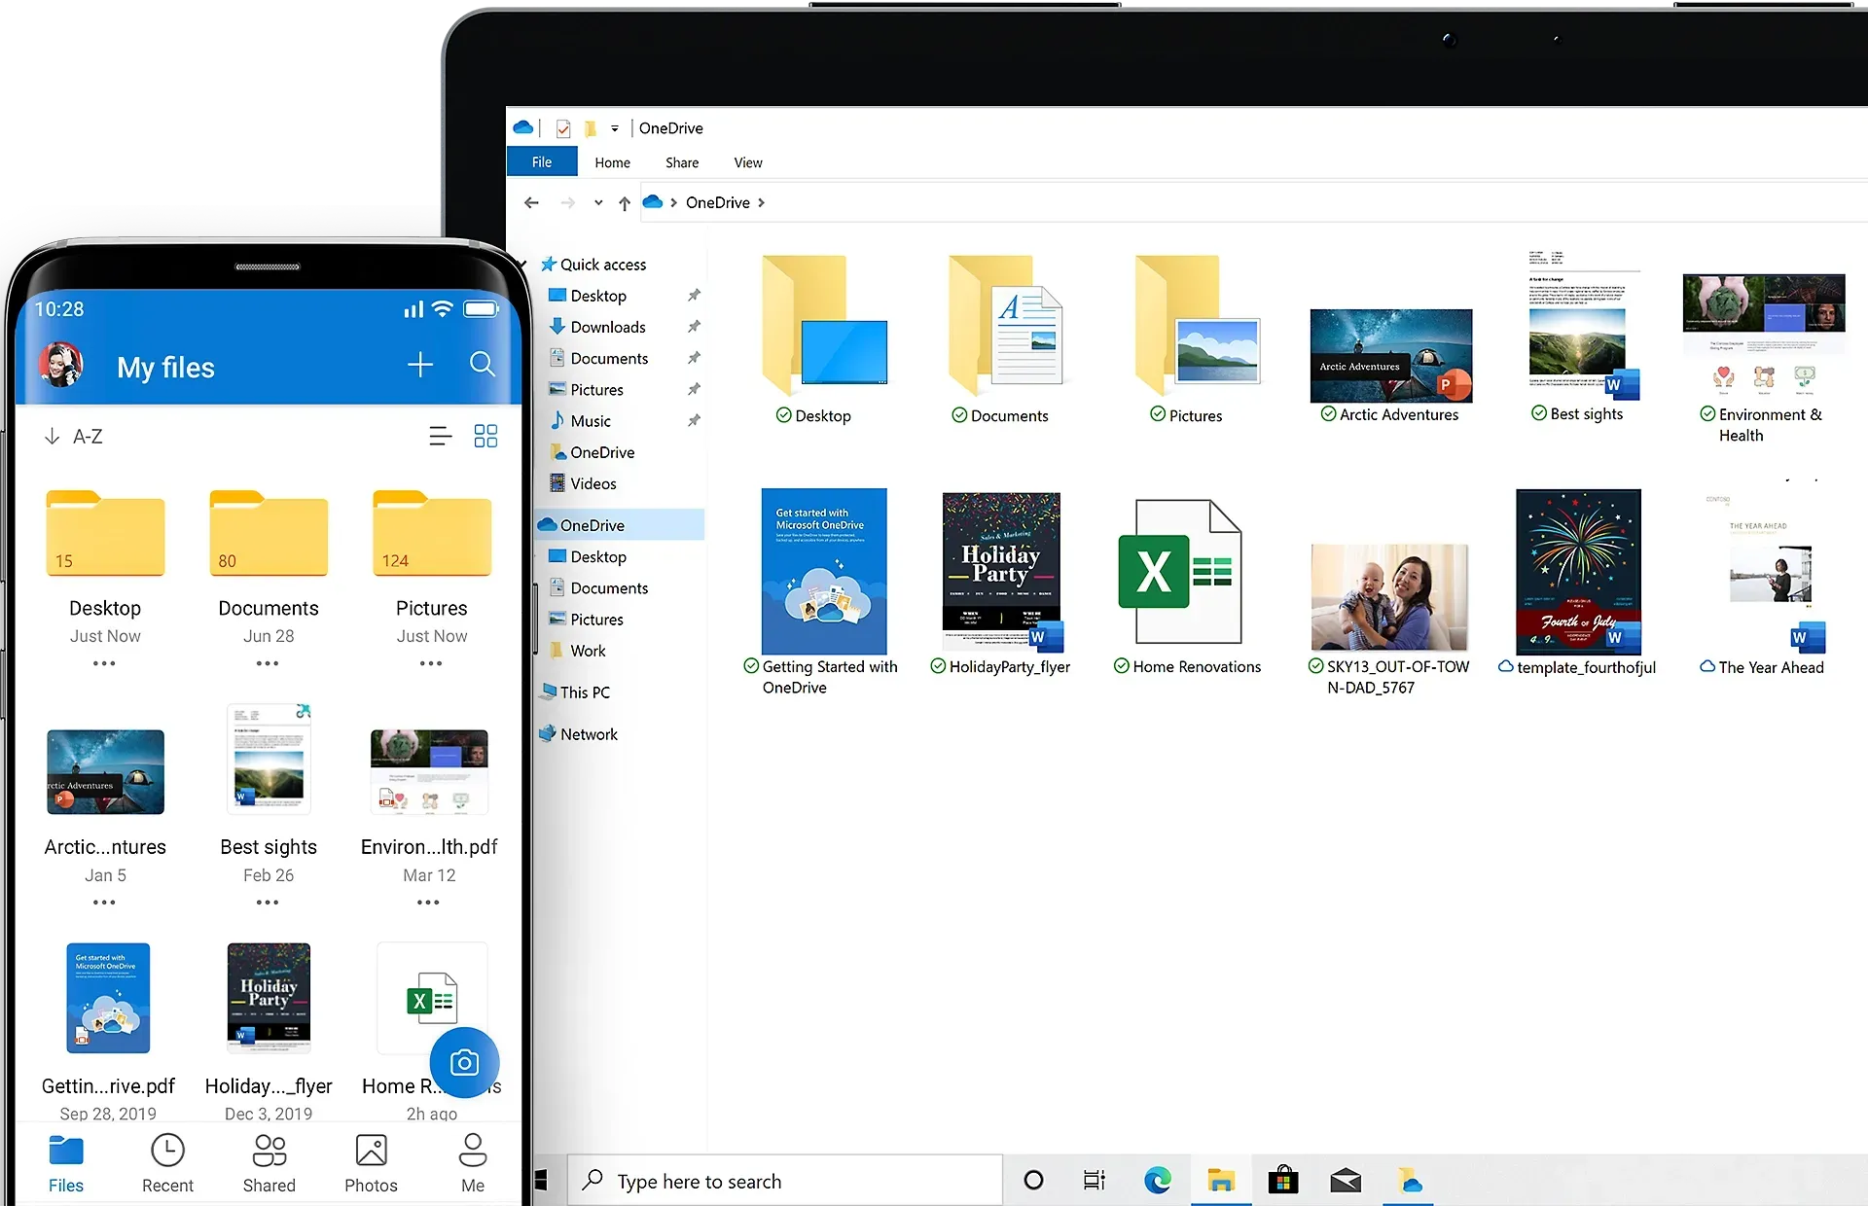Open Microsoft Edge from the taskbar
The image size is (1868, 1206).
pyautogui.click(x=1158, y=1181)
